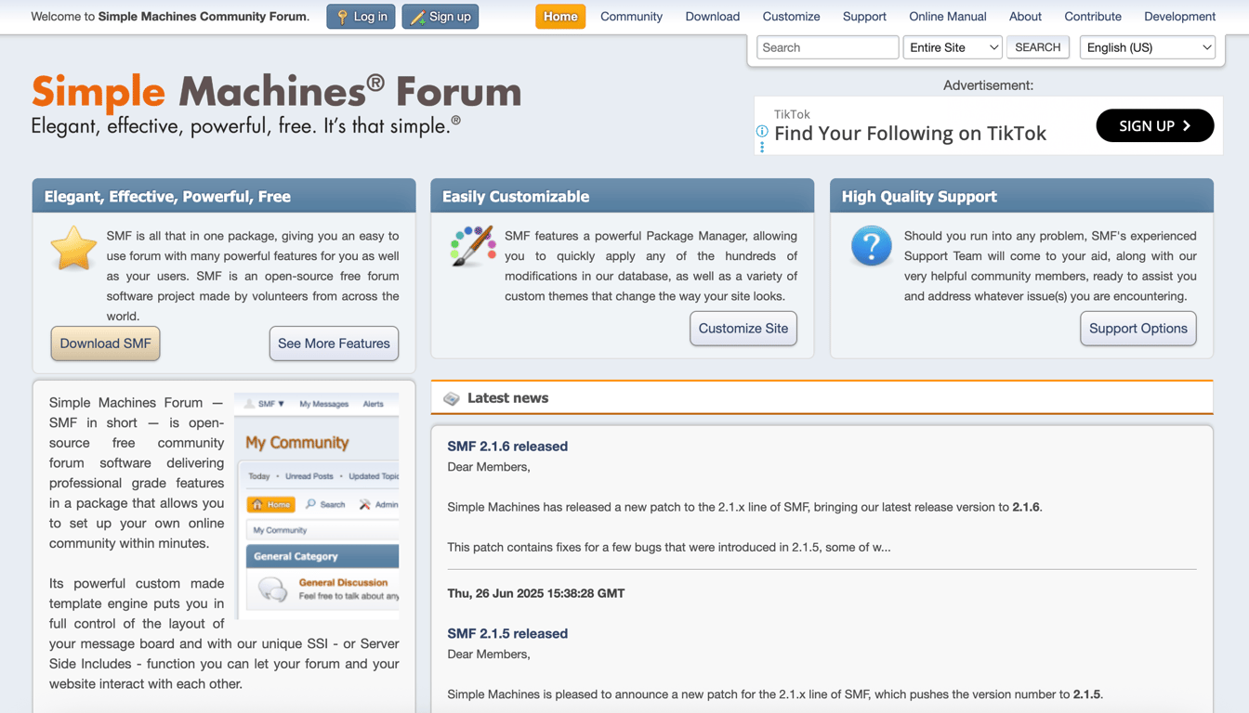Click the Support Options button
Screen dimensions: 1249x713
point(1137,328)
